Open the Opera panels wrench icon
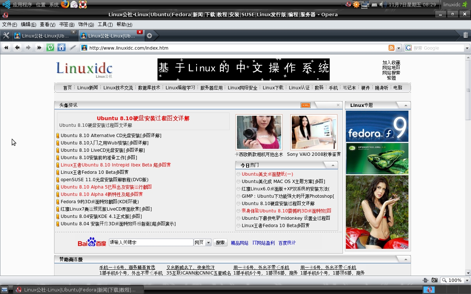471x294 pixels. coord(6,36)
